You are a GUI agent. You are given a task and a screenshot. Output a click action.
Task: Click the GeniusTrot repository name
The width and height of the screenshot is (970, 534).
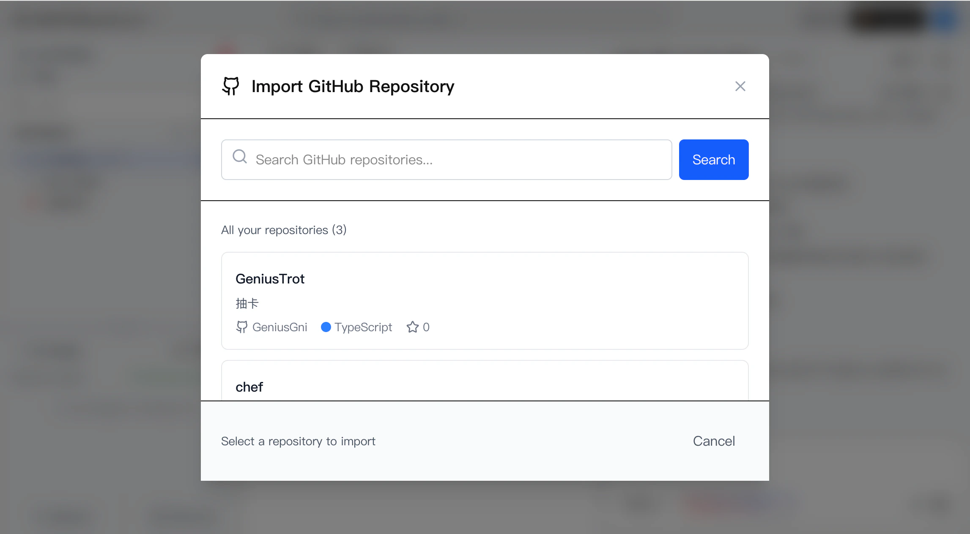(270, 279)
